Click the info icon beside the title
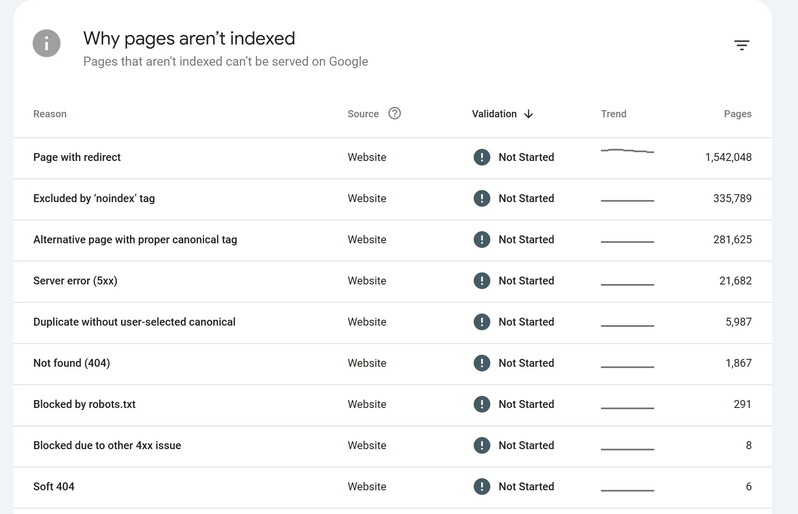The height and width of the screenshot is (514, 798). 47,43
